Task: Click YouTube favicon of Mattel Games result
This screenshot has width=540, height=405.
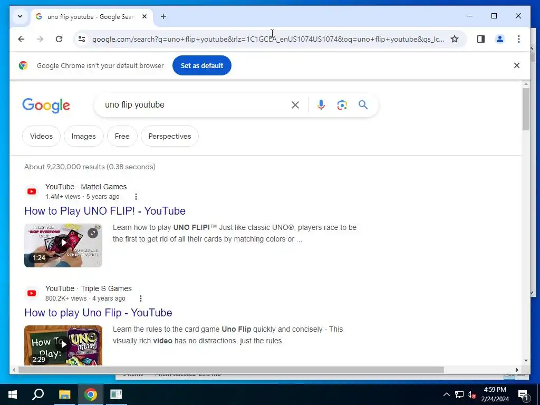Action: (32, 191)
